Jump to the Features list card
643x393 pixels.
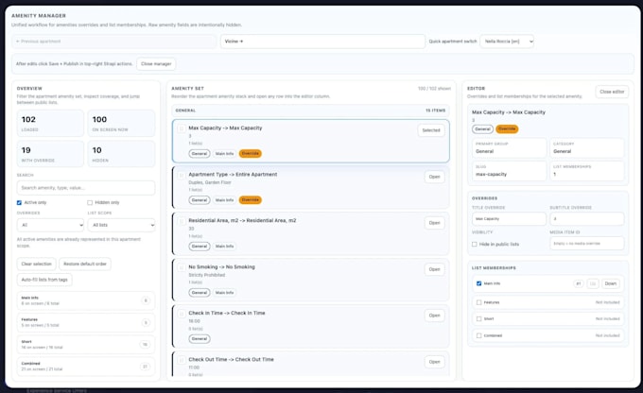86,322
